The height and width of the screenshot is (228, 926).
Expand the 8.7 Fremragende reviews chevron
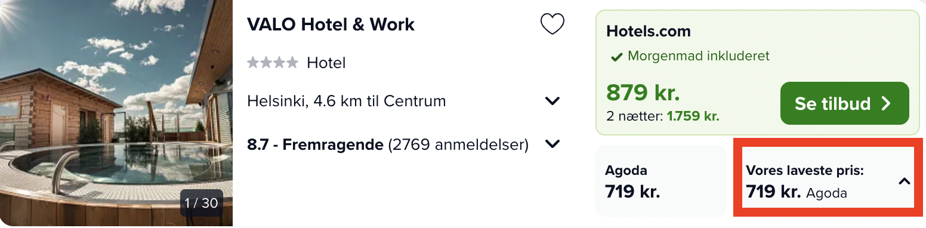552,144
